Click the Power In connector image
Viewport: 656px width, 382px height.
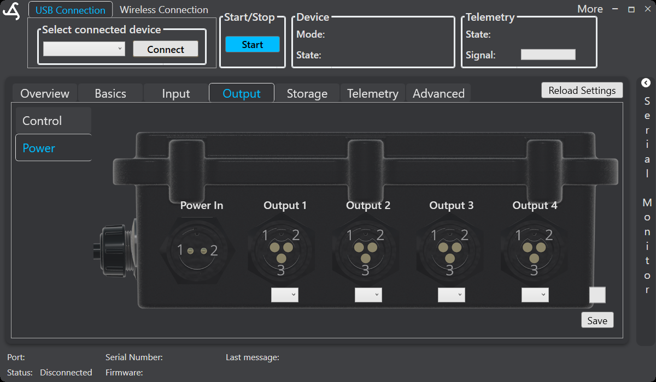[197, 250]
